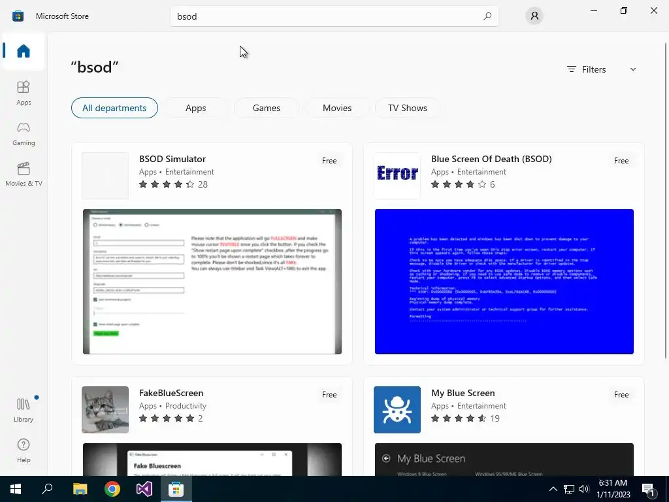Open the user account profile icon

pos(534,16)
